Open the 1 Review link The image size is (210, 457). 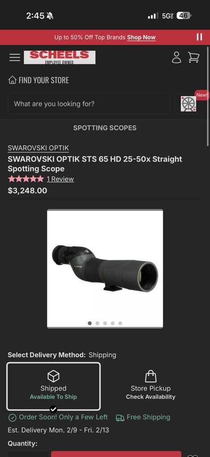pos(60,179)
